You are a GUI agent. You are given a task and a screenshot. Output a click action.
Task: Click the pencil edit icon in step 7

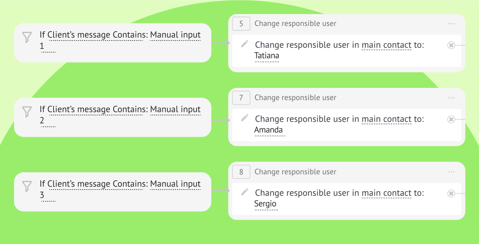(x=245, y=118)
